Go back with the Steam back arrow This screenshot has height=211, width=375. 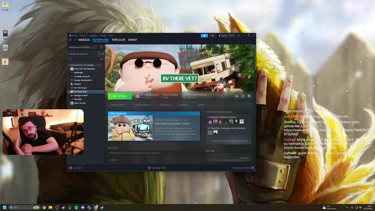[x=70, y=40]
